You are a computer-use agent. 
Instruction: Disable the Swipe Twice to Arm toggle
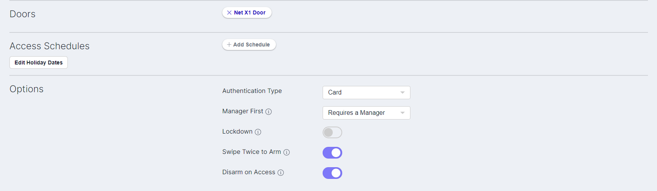(332, 153)
